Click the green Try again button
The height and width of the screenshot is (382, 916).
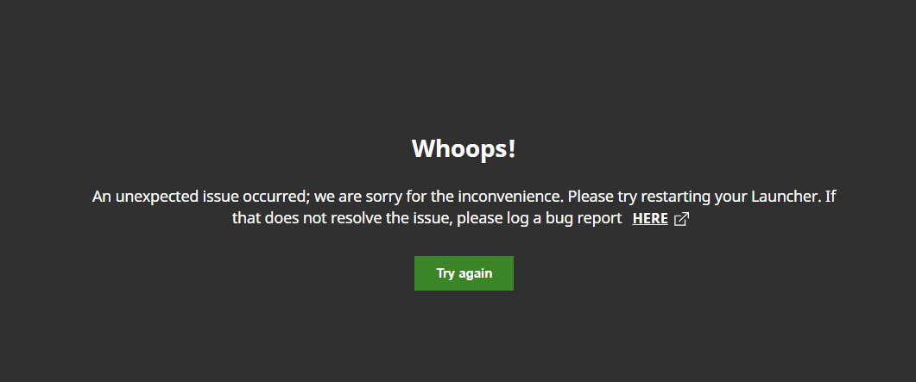[464, 273]
